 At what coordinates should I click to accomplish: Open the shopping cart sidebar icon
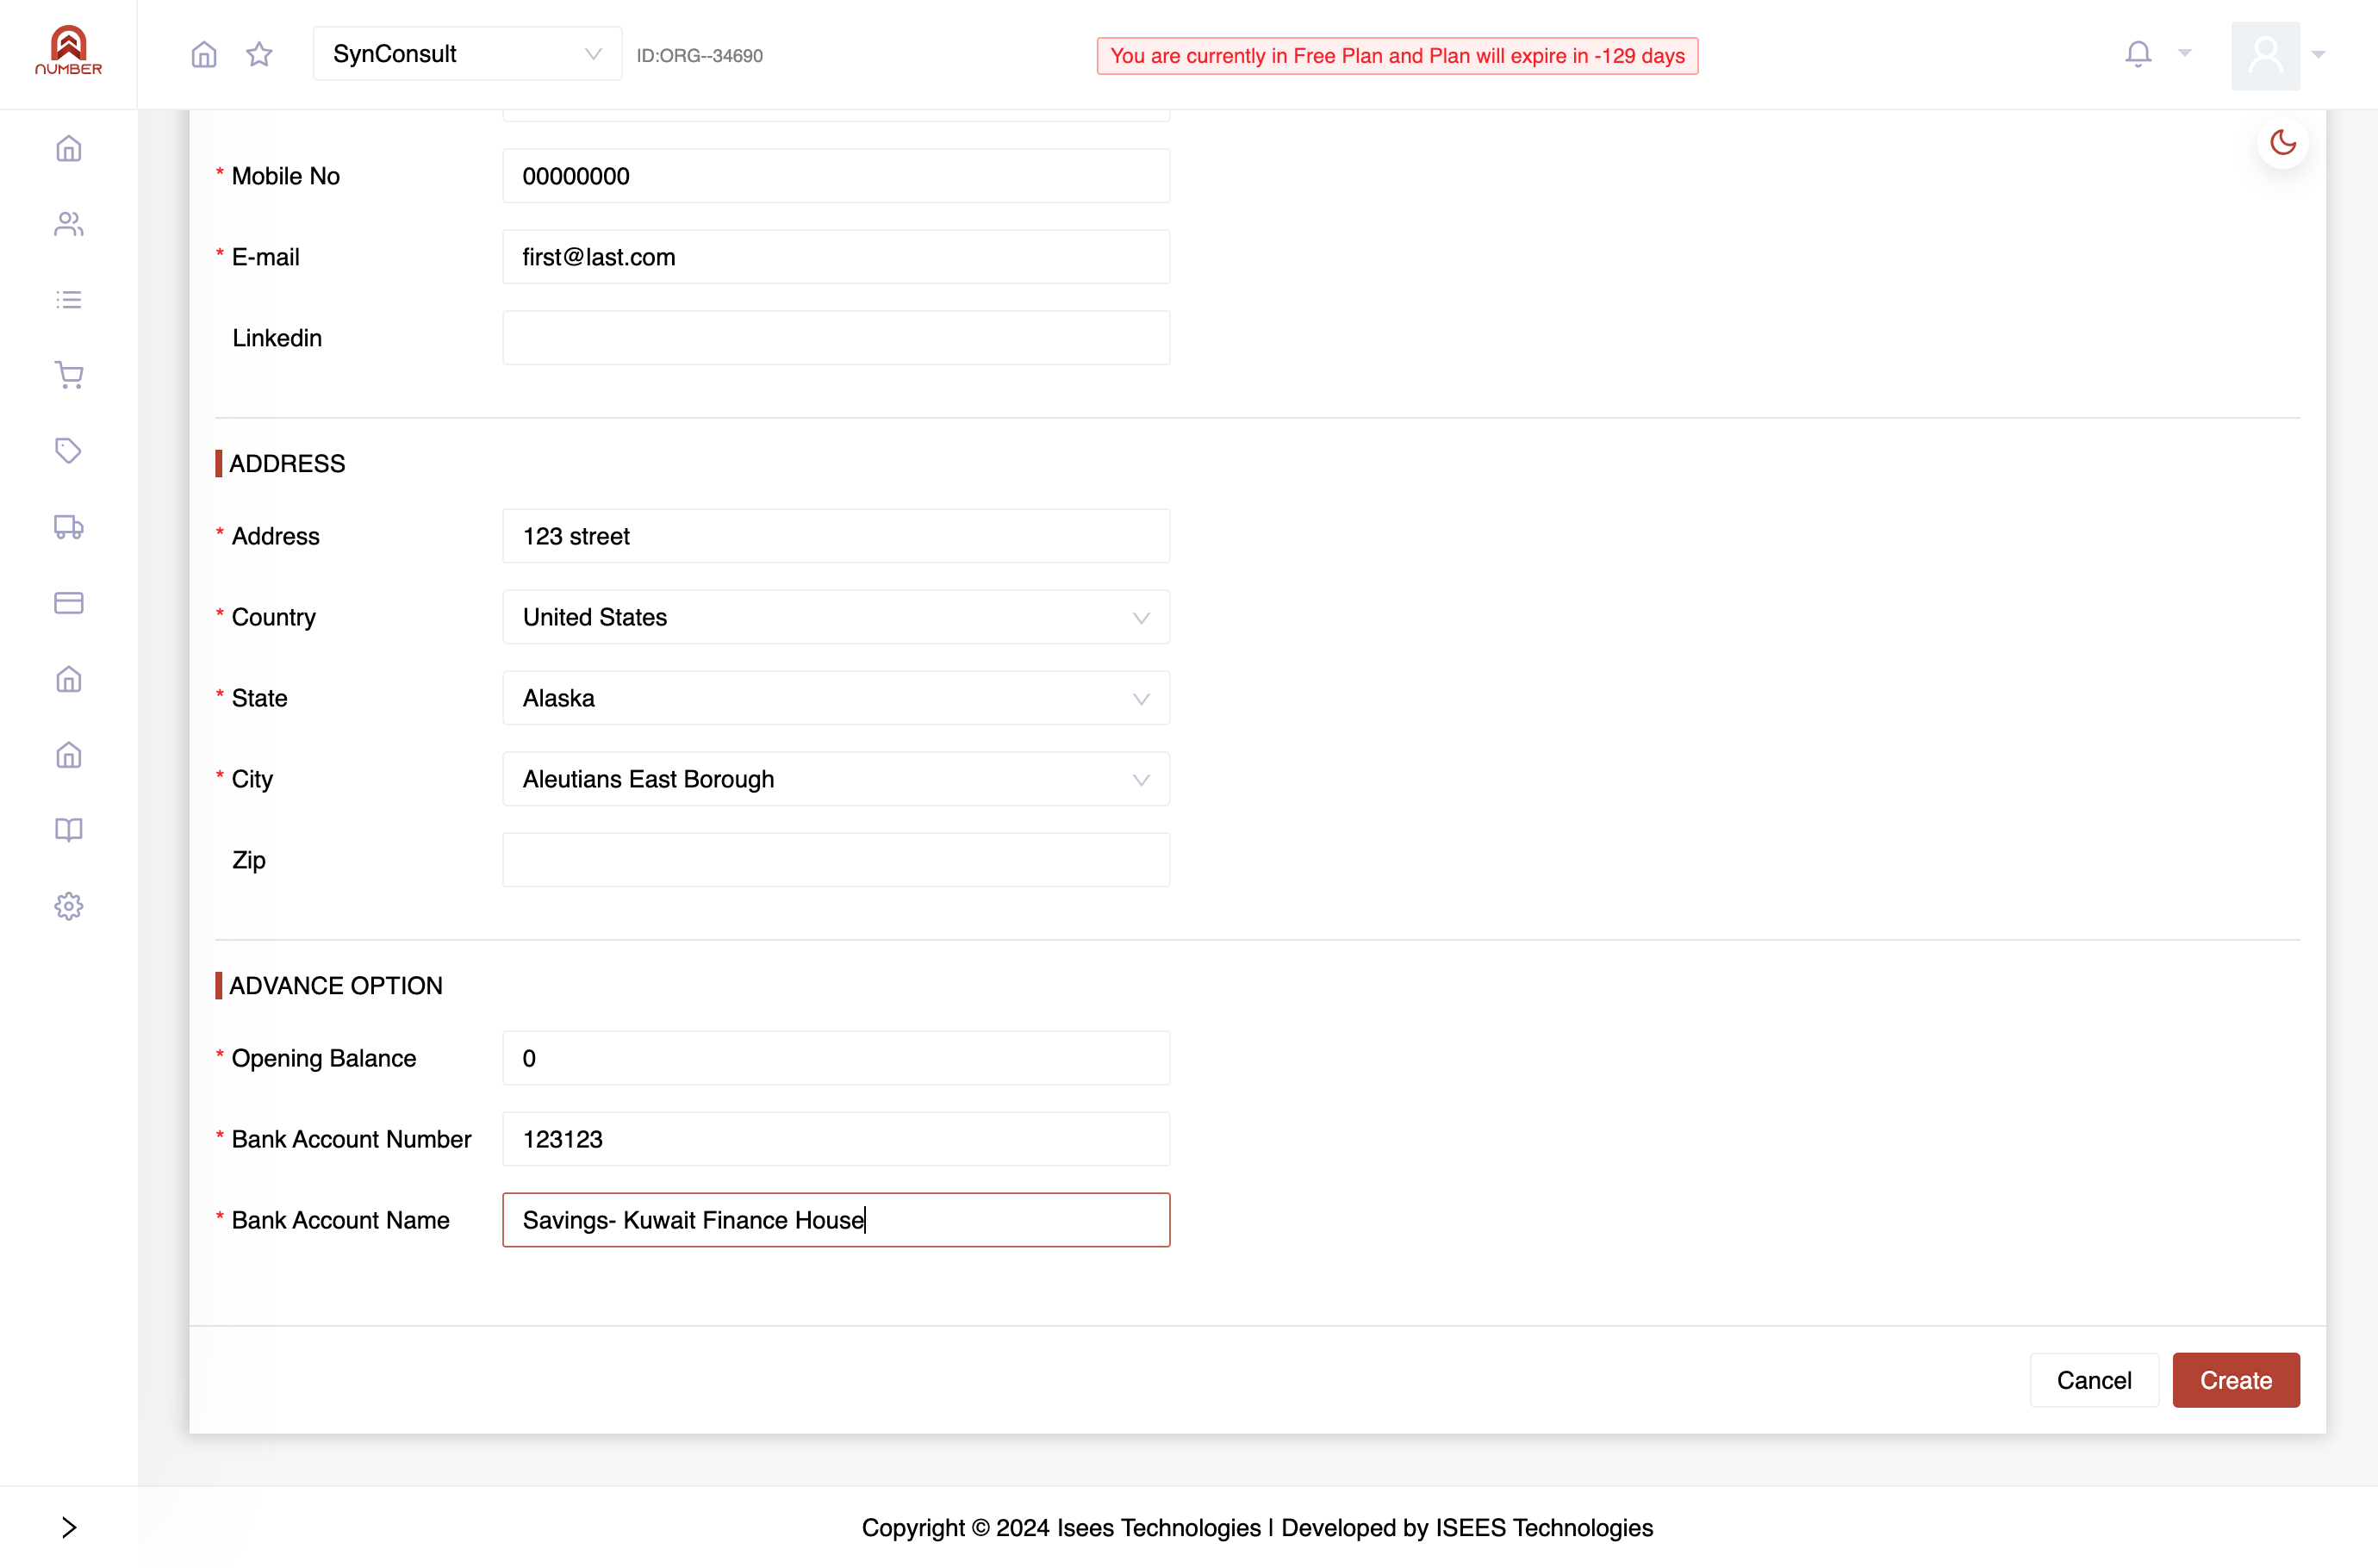point(69,375)
